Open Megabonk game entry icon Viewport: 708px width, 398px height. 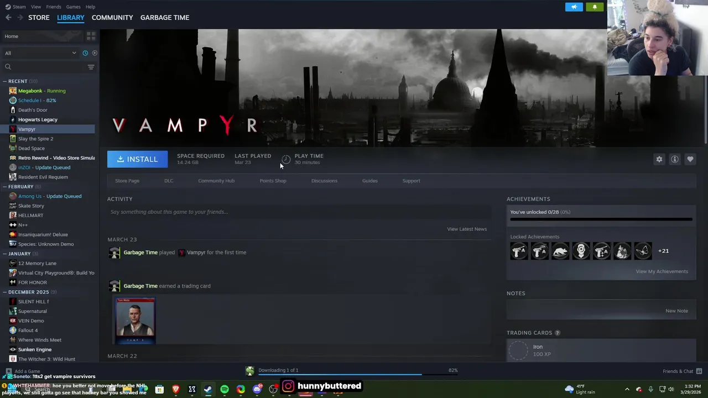[13, 91]
